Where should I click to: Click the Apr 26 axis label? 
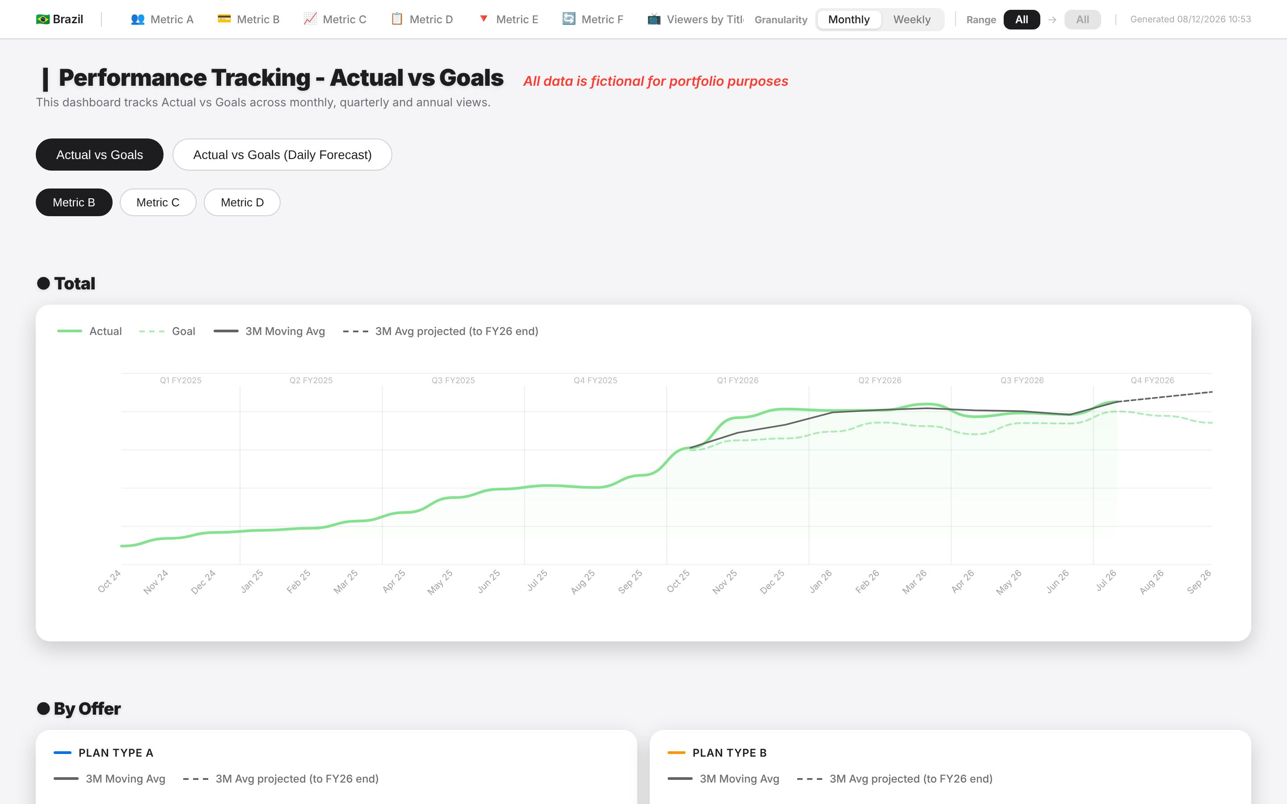click(963, 581)
